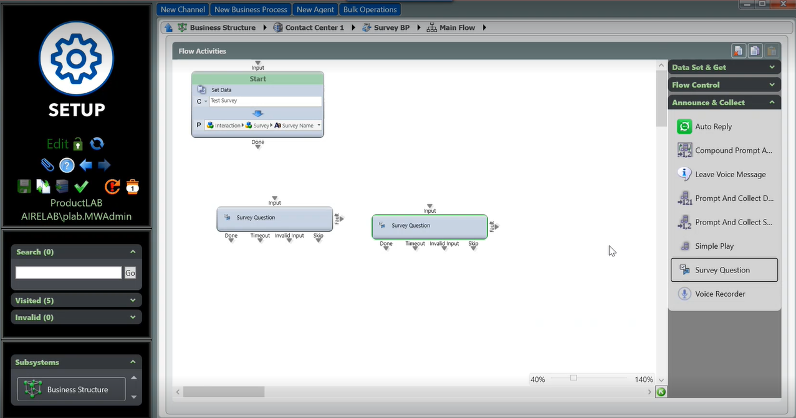Viewport: 796px width, 418px height.
Task: Open help with the question mark icon
Action: click(67, 165)
